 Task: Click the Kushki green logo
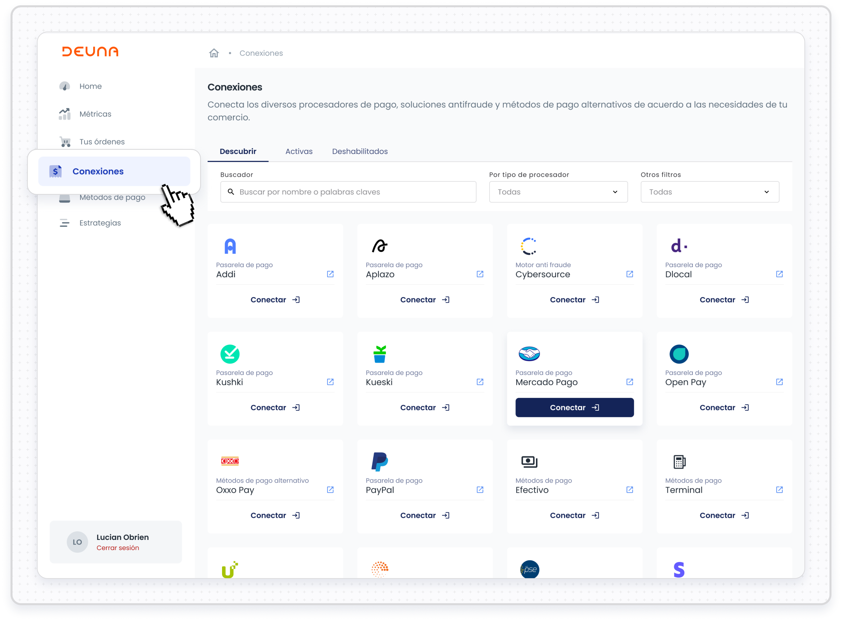click(230, 354)
